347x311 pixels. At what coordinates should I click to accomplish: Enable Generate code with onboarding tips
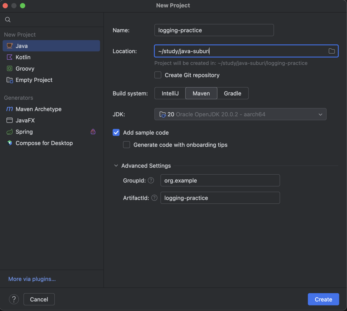pyautogui.click(x=127, y=144)
